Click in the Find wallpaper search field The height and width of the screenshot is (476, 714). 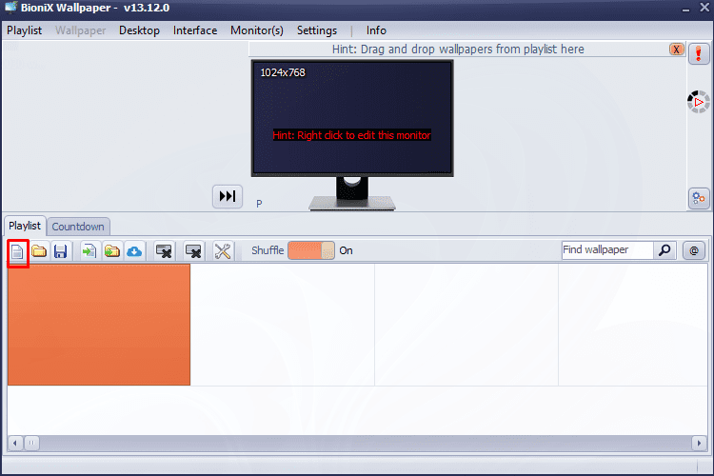point(607,249)
